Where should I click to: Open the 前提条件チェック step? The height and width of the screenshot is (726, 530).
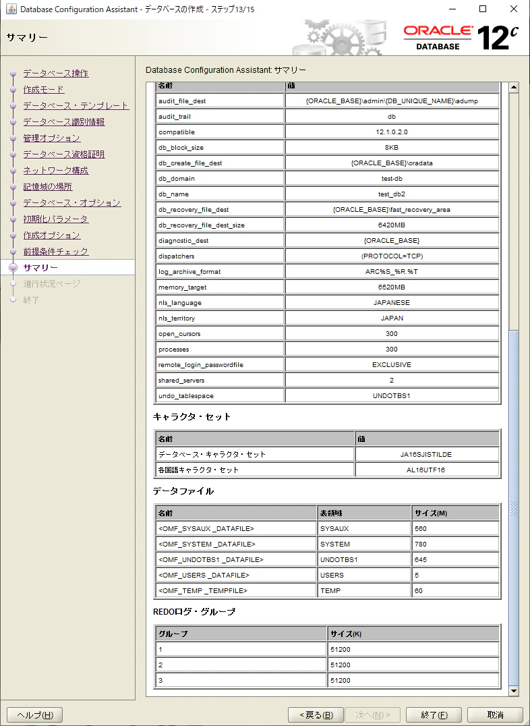point(56,252)
